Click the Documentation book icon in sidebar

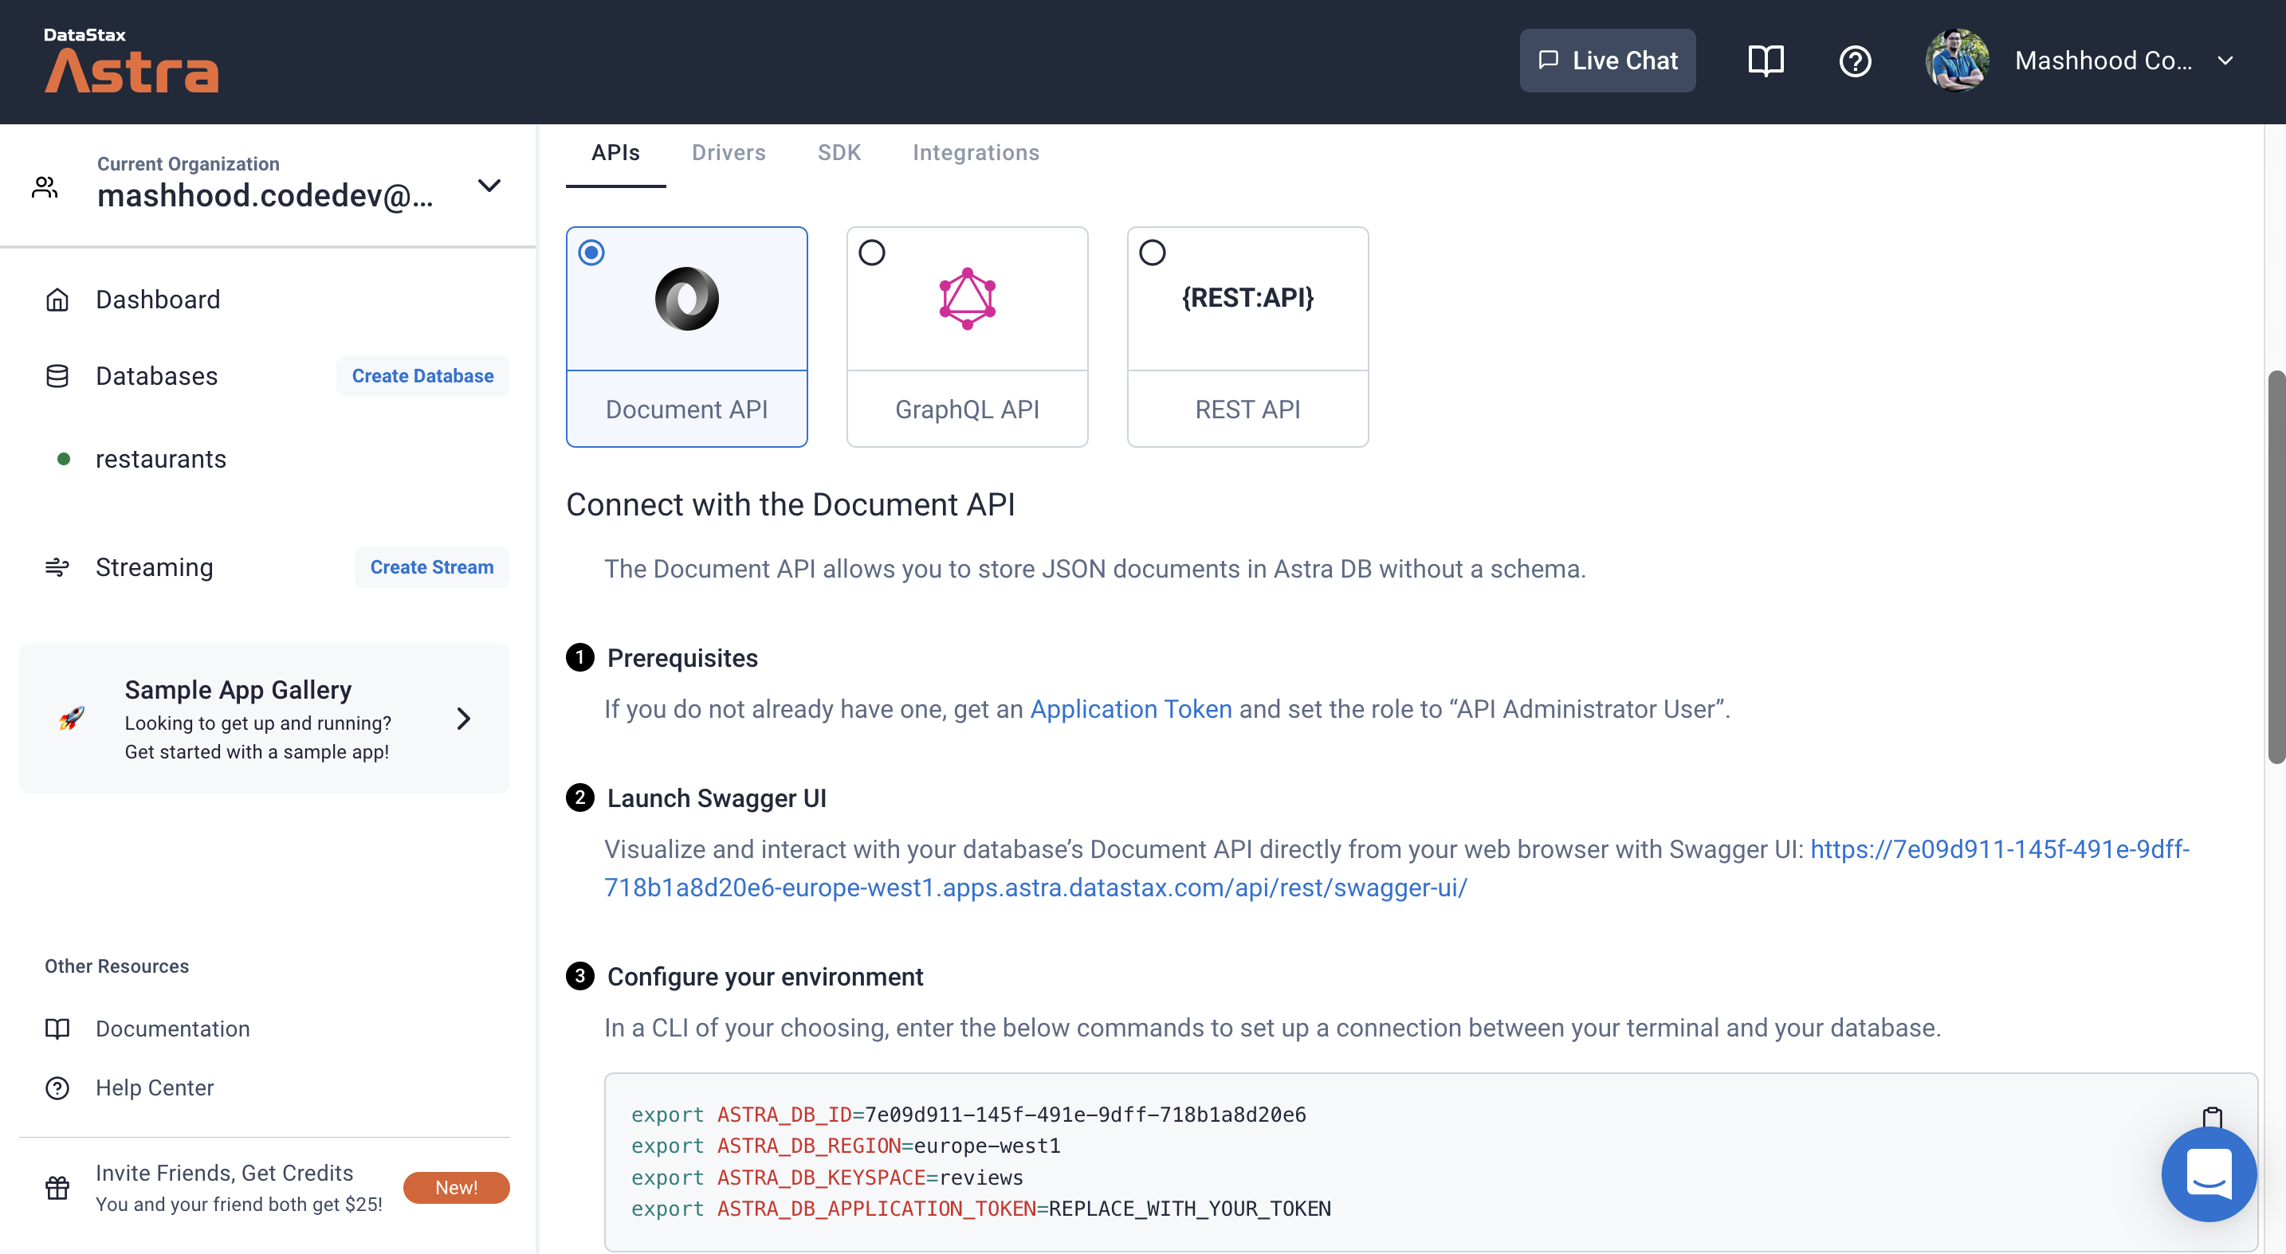(x=57, y=1028)
